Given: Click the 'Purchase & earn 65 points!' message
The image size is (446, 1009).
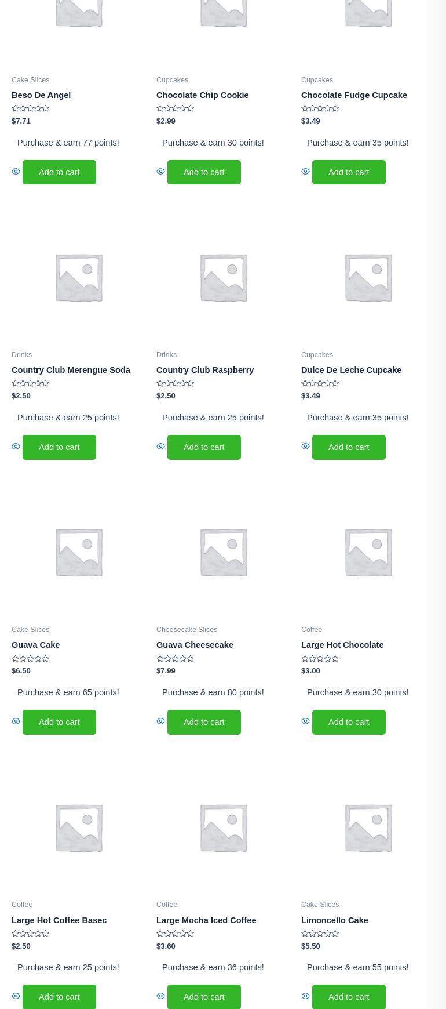Looking at the screenshot, I should click(68, 692).
